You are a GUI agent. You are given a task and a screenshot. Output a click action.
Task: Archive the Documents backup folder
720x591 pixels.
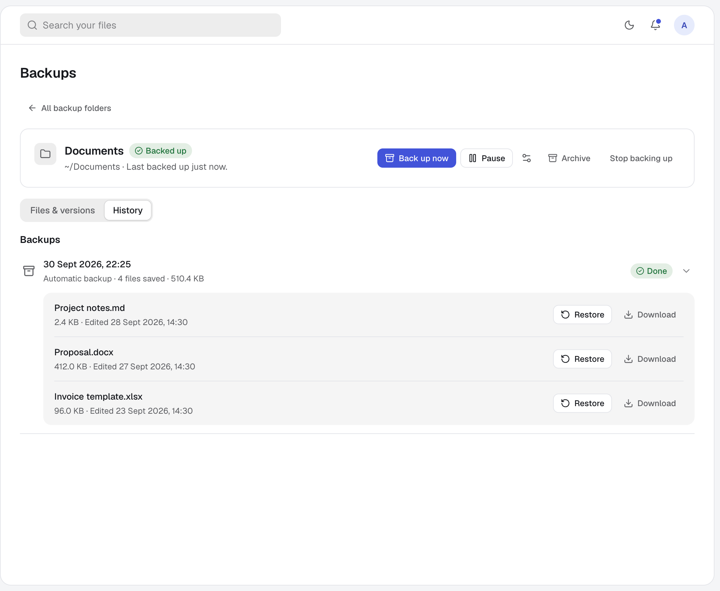(x=569, y=158)
